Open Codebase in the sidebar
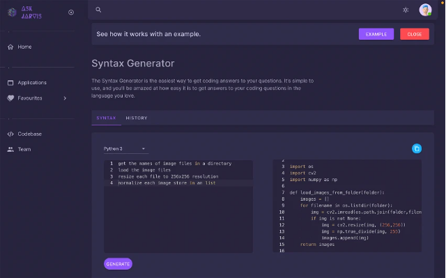 tap(29, 134)
